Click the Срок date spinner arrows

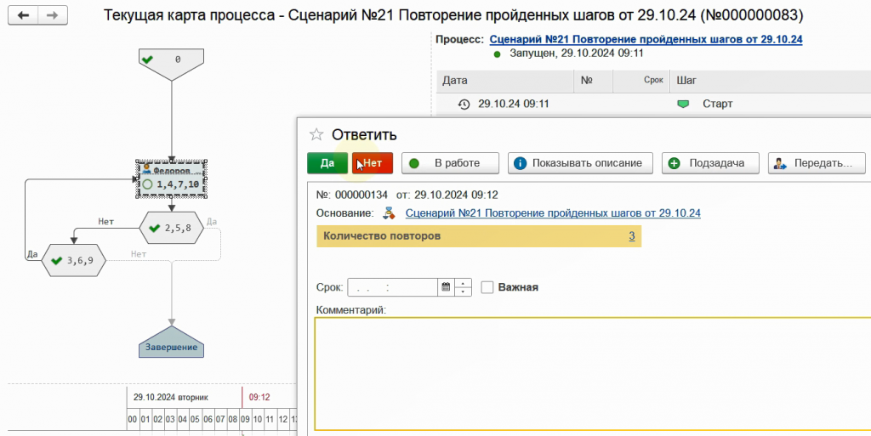point(463,287)
